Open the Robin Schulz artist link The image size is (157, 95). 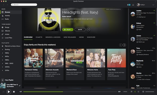tap(67, 17)
